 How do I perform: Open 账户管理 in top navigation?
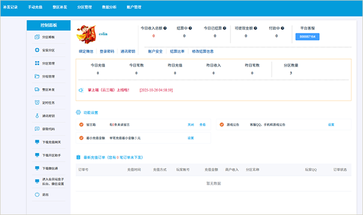pos(134,7)
